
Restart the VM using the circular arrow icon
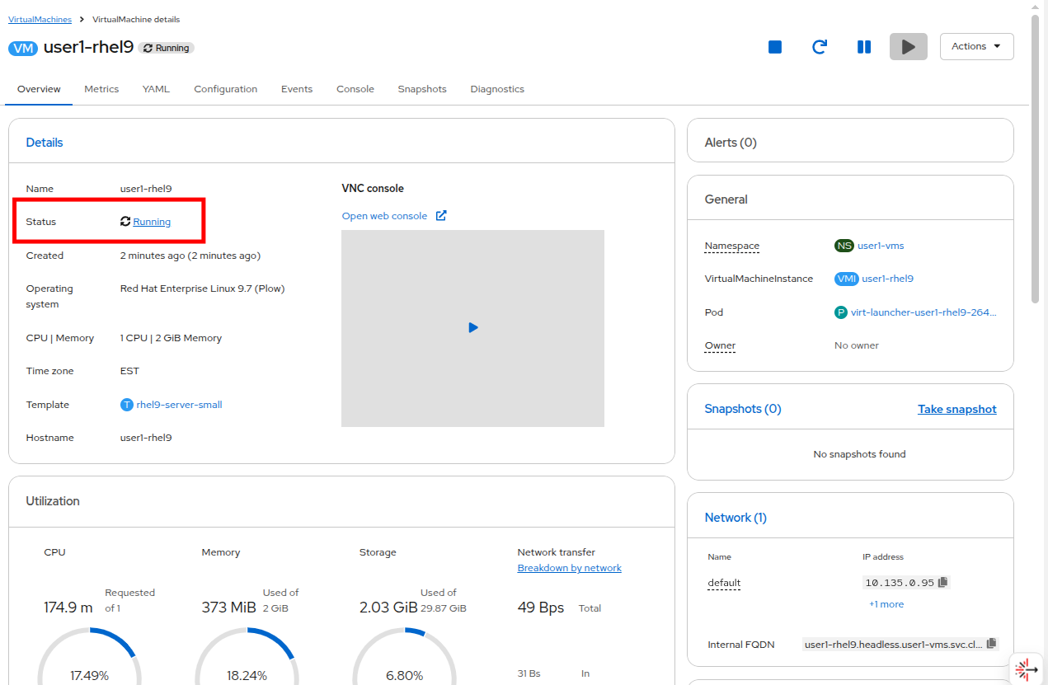[820, 47]
